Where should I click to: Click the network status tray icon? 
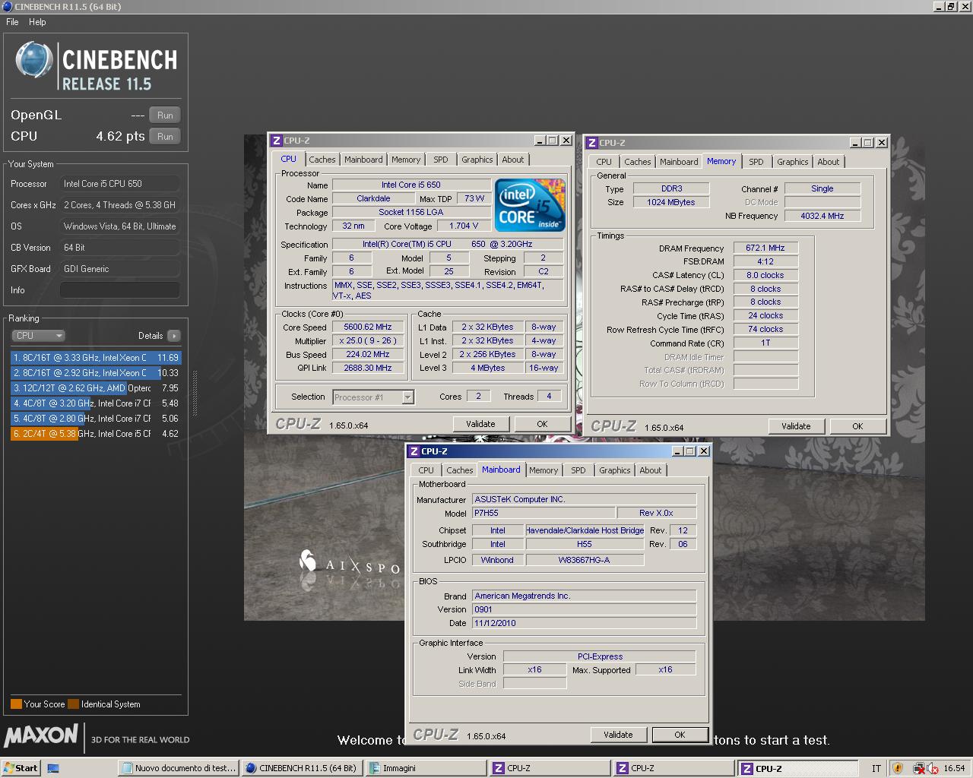(x=918, y=768)
